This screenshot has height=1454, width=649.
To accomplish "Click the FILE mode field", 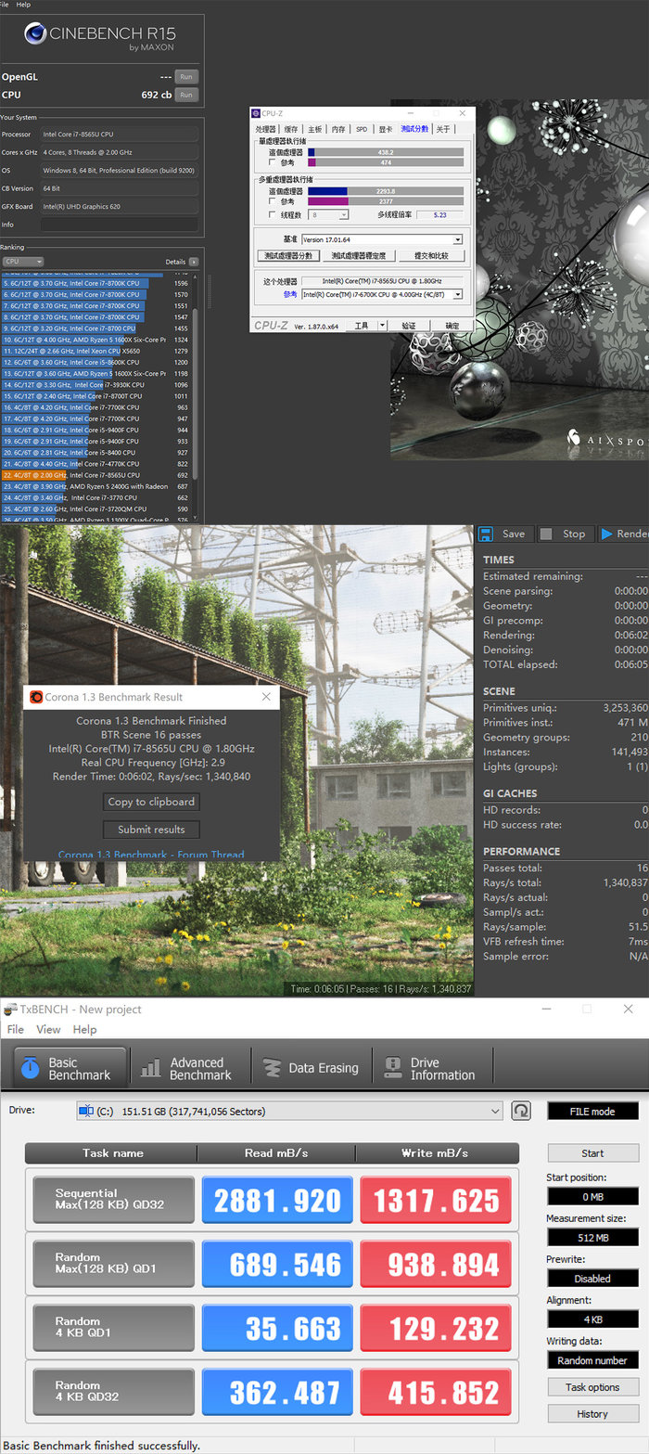I will pos(592,1111).
